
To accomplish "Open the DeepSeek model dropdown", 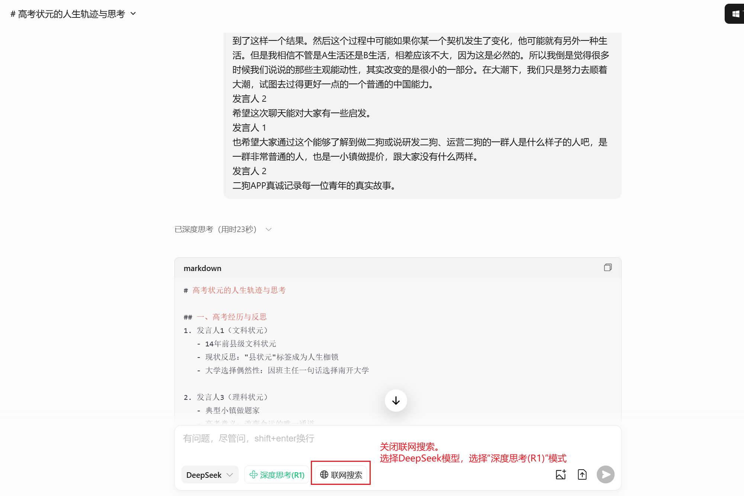I will coord(210,475).
